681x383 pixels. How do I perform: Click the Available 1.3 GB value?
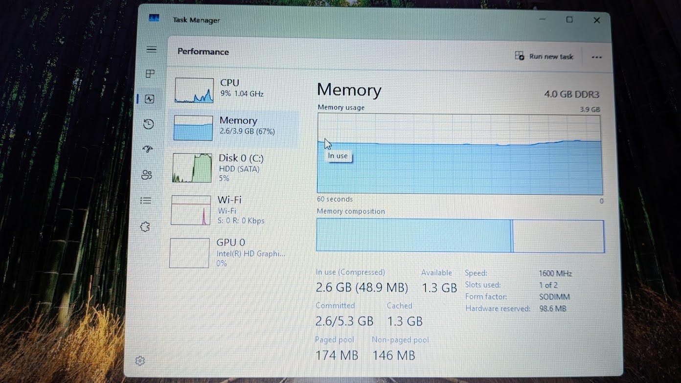pyautogui.click(x=439, y=288)
